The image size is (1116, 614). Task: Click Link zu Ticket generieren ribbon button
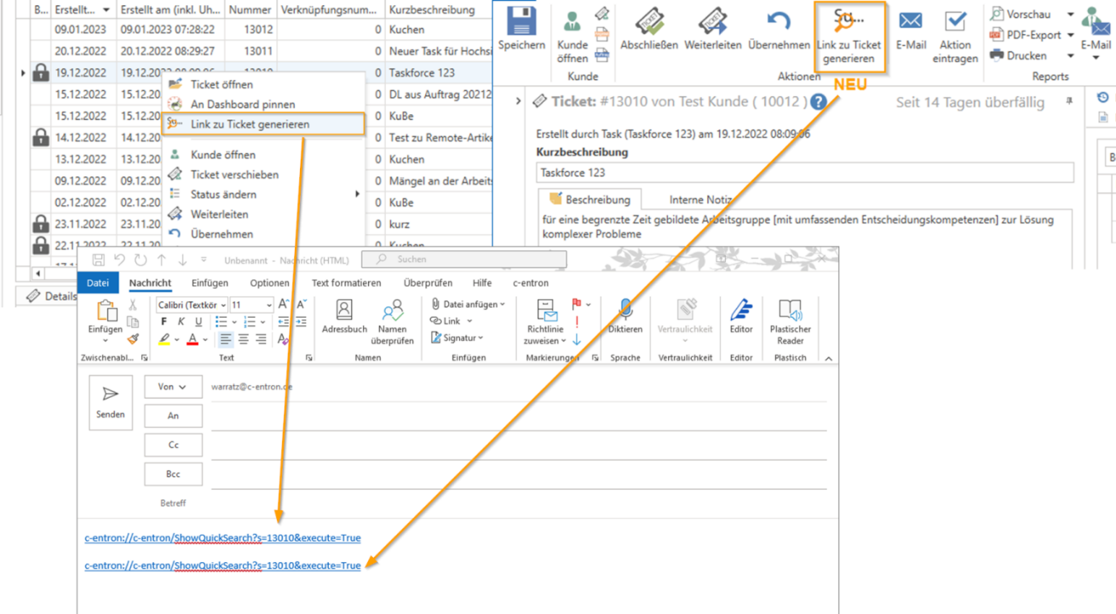click(x=849, y=37)
